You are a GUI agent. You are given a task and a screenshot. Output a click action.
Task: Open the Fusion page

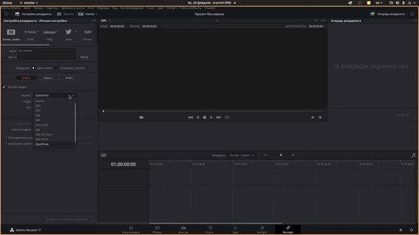(x=209, y=230)
